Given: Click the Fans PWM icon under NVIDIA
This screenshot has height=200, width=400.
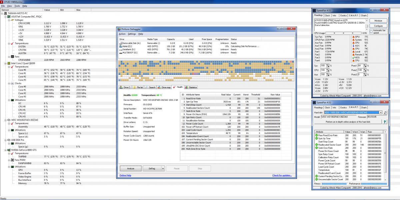Looking at the screenshot, I should point(13,160).
